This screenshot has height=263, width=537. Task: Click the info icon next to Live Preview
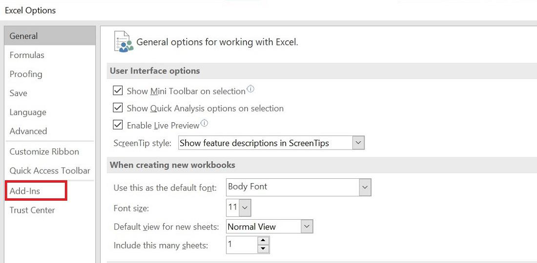click(205, 123)
